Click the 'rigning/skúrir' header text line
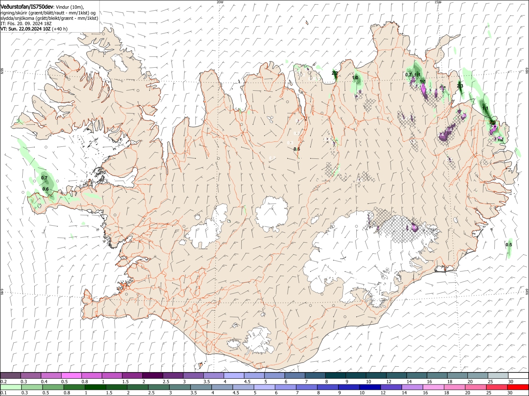Viewport: 529px width, 396px height. [48, 13]
